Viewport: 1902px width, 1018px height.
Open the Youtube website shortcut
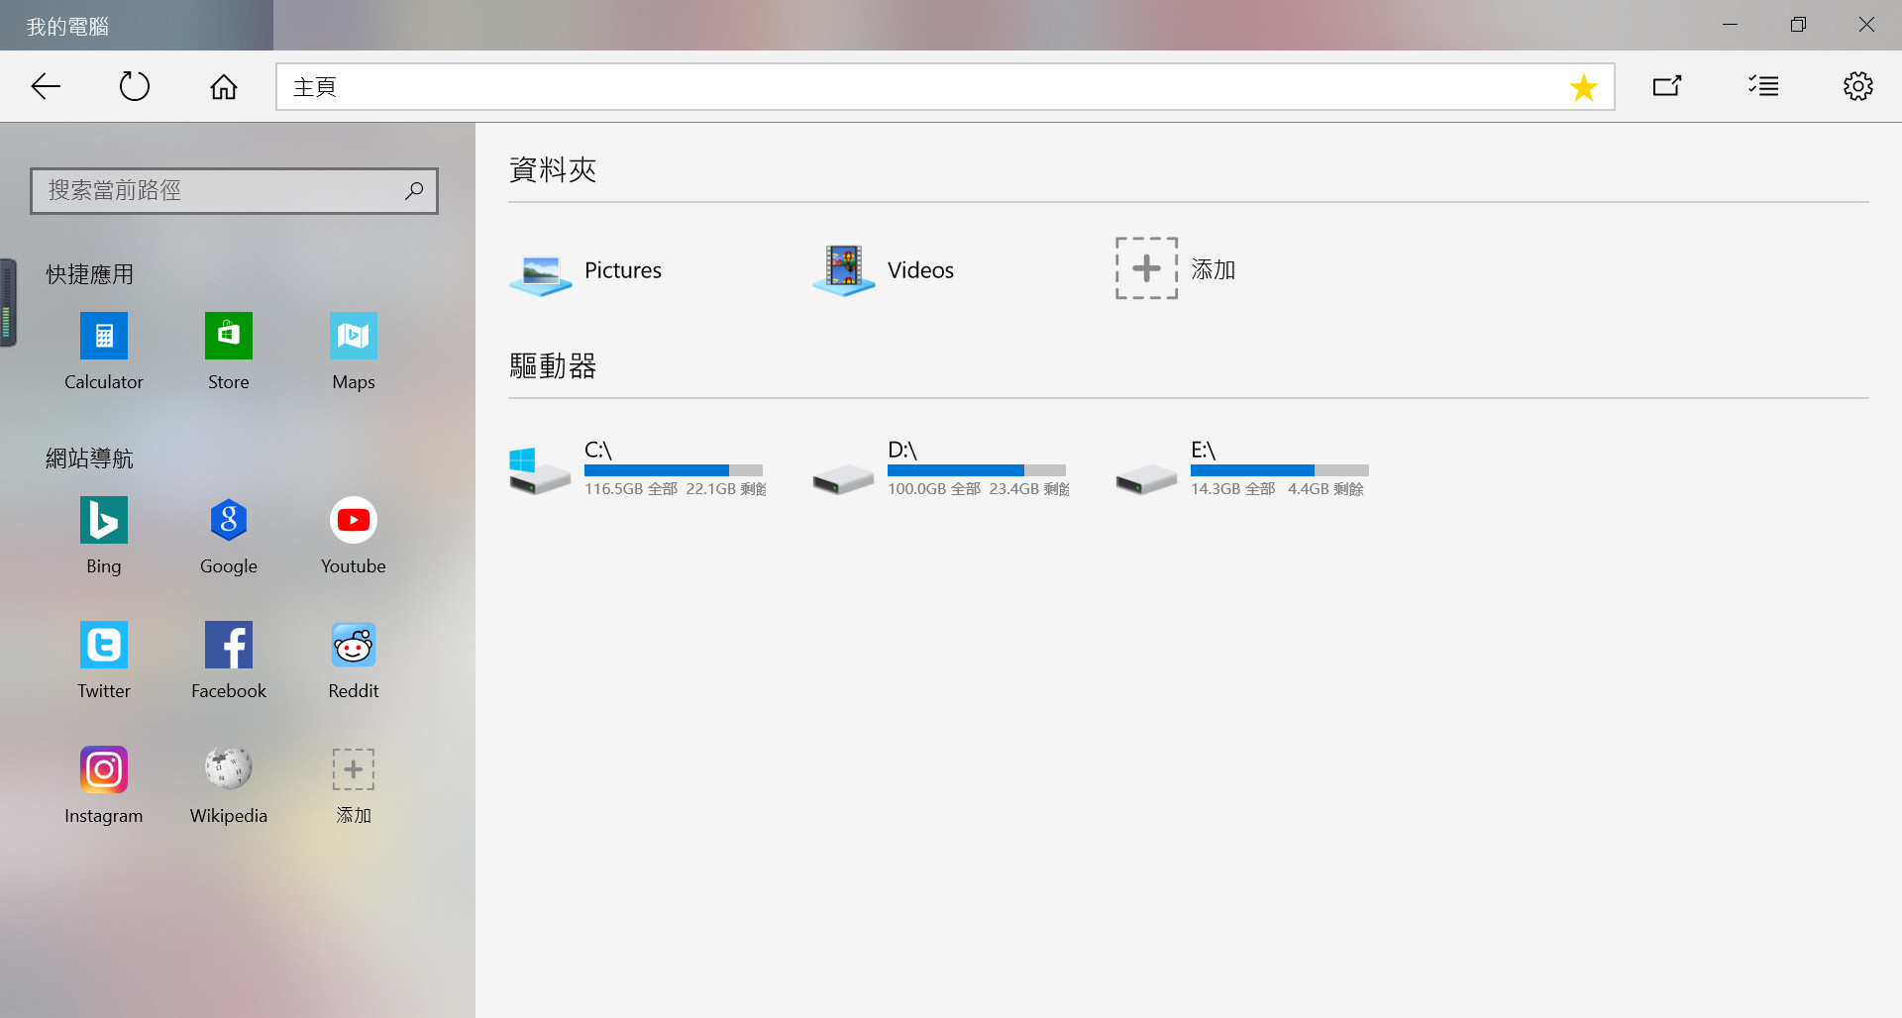click(354, 537)
